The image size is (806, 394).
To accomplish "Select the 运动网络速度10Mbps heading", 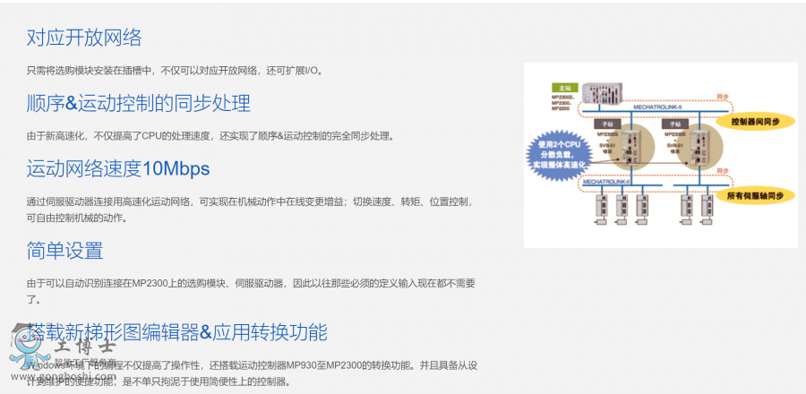I will (117, 168).
